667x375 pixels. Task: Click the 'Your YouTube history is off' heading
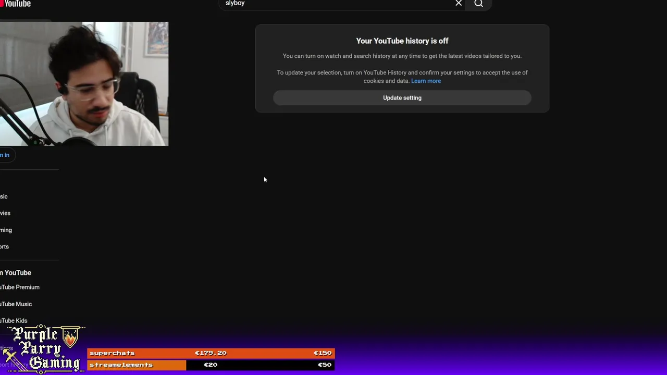(x=402, y=41)
